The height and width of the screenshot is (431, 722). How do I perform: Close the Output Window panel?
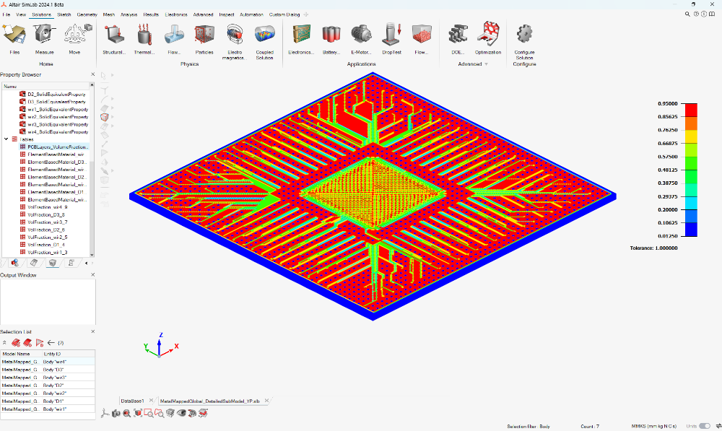click(x=92, y=274)
